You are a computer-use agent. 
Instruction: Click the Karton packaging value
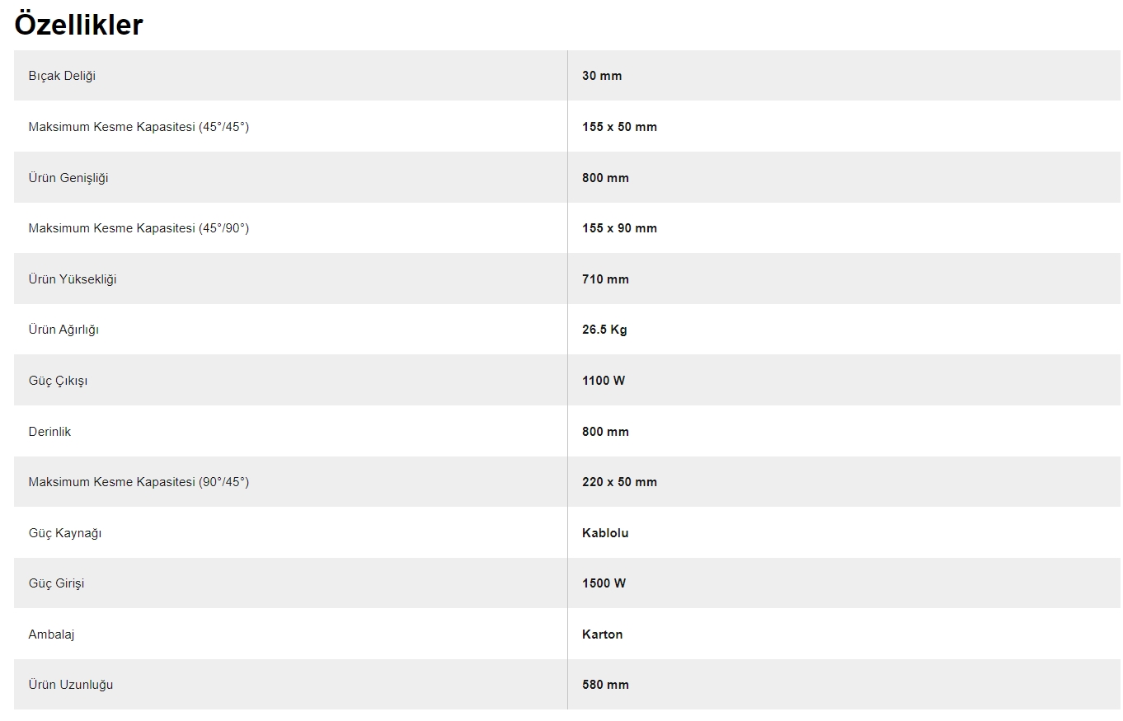(602, 634)
